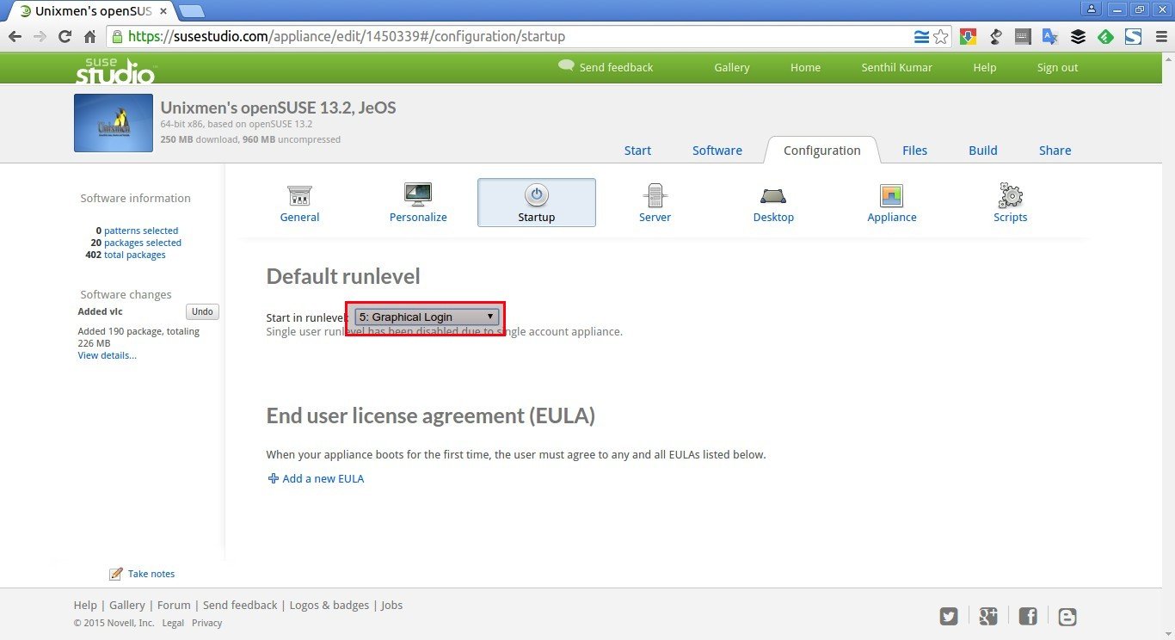The image size is (1175, 640).
Task: Switch to the Software tab
Action: click(717, 150)
